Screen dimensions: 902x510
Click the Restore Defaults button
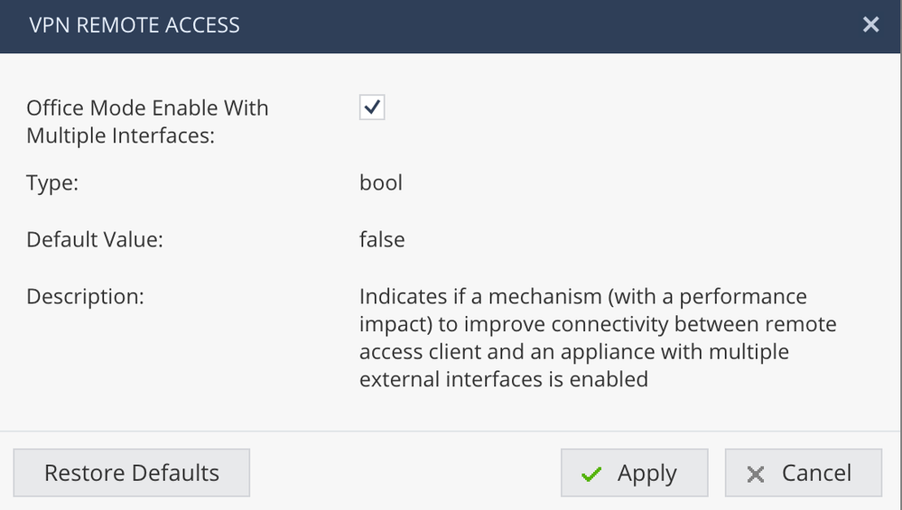pyautogui.click(x=132, y=473)
